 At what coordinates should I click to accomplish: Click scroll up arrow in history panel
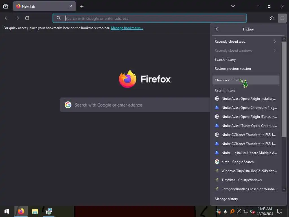pos(284,39)
